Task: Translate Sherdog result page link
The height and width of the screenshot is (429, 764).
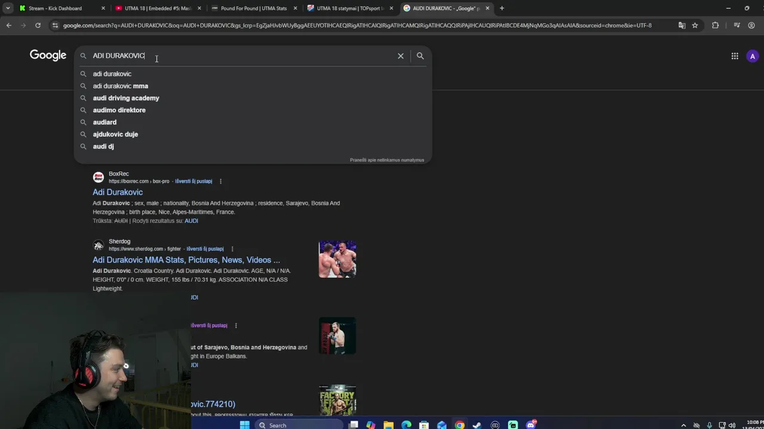Action: pos(205,249)
